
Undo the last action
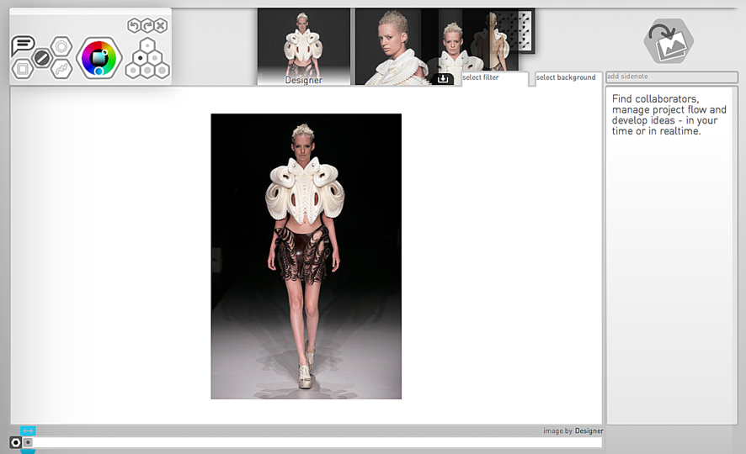point(134,26)
